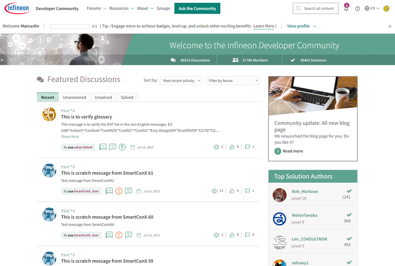This screenshot has height=266, width=395.
Task: Open This is to verify glossary thread
Action: [87, 117]
